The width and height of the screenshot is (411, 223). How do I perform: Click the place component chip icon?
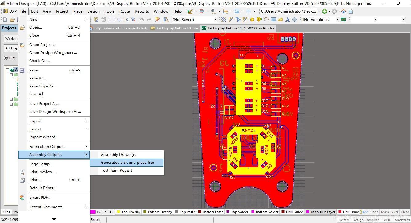(295, 20)
